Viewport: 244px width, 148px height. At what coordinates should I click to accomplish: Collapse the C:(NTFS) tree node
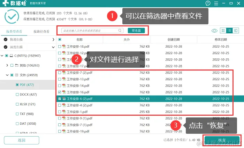coord(2,56)
